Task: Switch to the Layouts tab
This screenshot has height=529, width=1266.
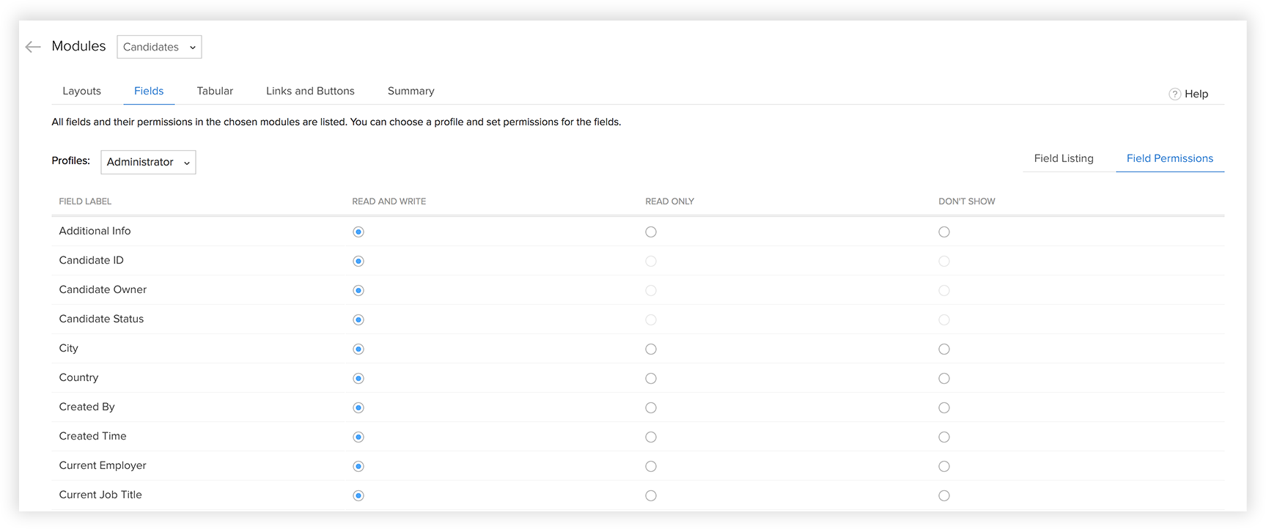Action: [x=81, y=91]
